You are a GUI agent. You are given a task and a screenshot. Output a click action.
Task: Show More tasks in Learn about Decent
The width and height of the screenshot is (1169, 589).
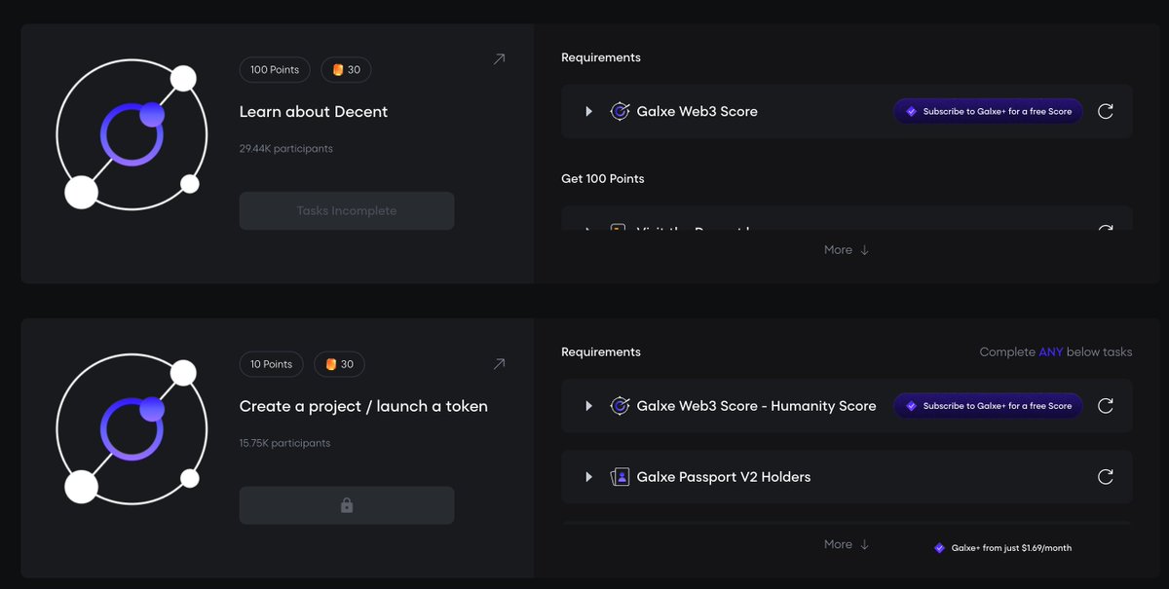tap(847, 250)
